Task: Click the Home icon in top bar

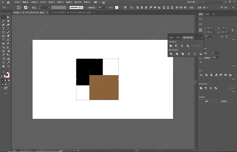Action: coord(8,2)
